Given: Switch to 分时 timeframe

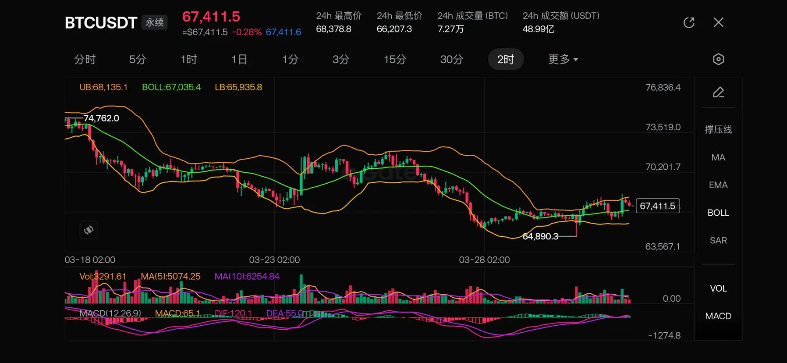Looking at the screenshot, I should 85,59.
